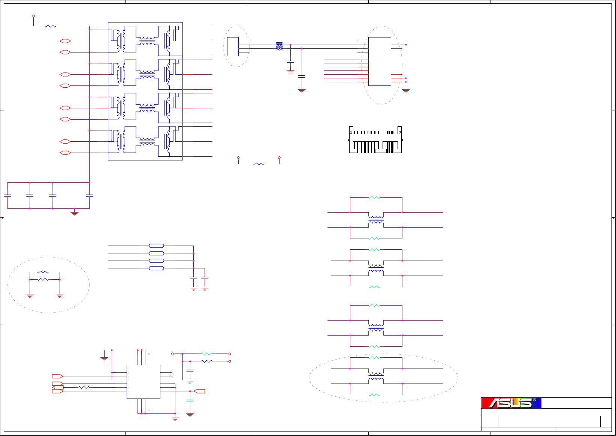The image size is (616, 436).
Task: Click the ASUS logo in title block
Action: tap(511, 403)
